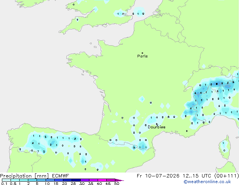The width and height of the screenshot is (239, 185).
Task: Select the Dourbies location label
Action: [156, 127]
